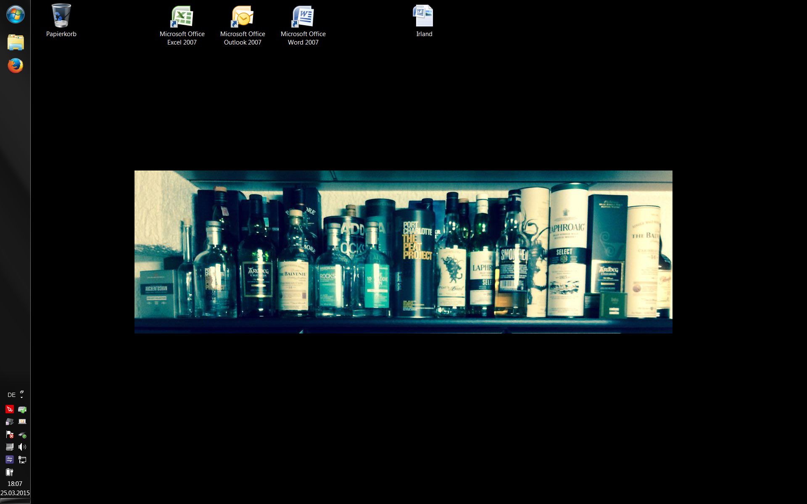Open the DE input language selector
Viewport: 807px width, 504px height.
(11, 395)
